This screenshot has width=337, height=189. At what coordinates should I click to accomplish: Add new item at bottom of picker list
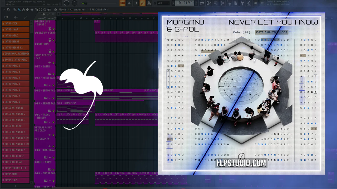click(16, 186)
